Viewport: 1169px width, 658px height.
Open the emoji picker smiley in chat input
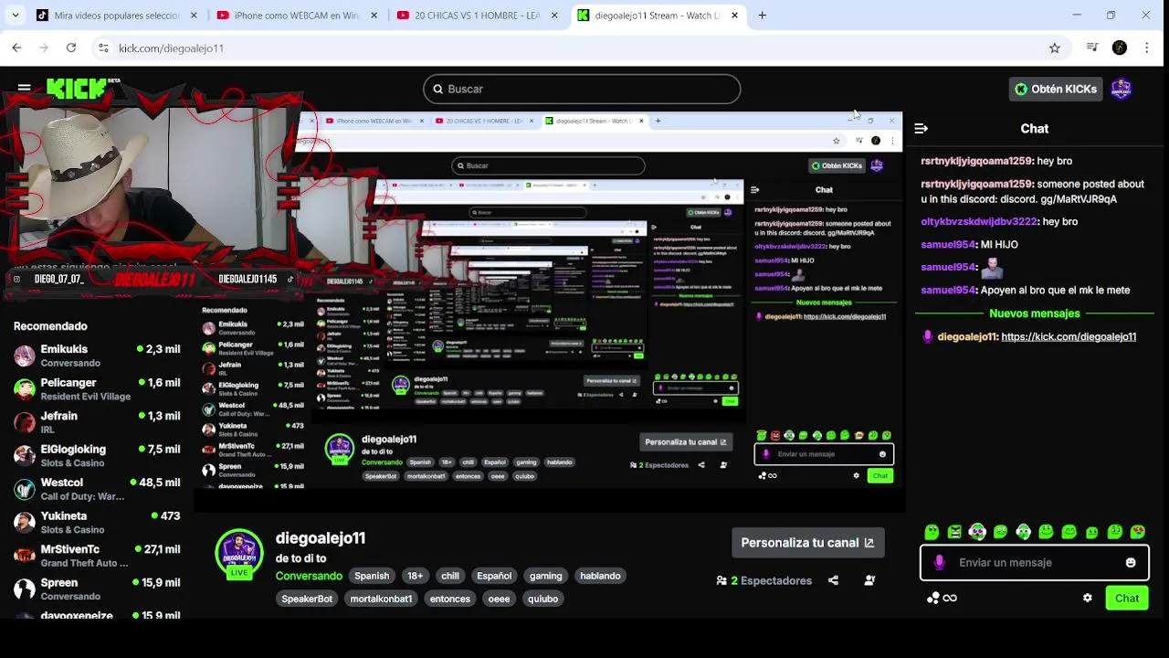[1131, 563]
